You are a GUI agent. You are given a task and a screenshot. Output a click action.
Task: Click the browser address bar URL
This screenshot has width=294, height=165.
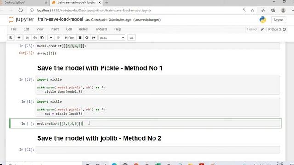tap(94, 11)
